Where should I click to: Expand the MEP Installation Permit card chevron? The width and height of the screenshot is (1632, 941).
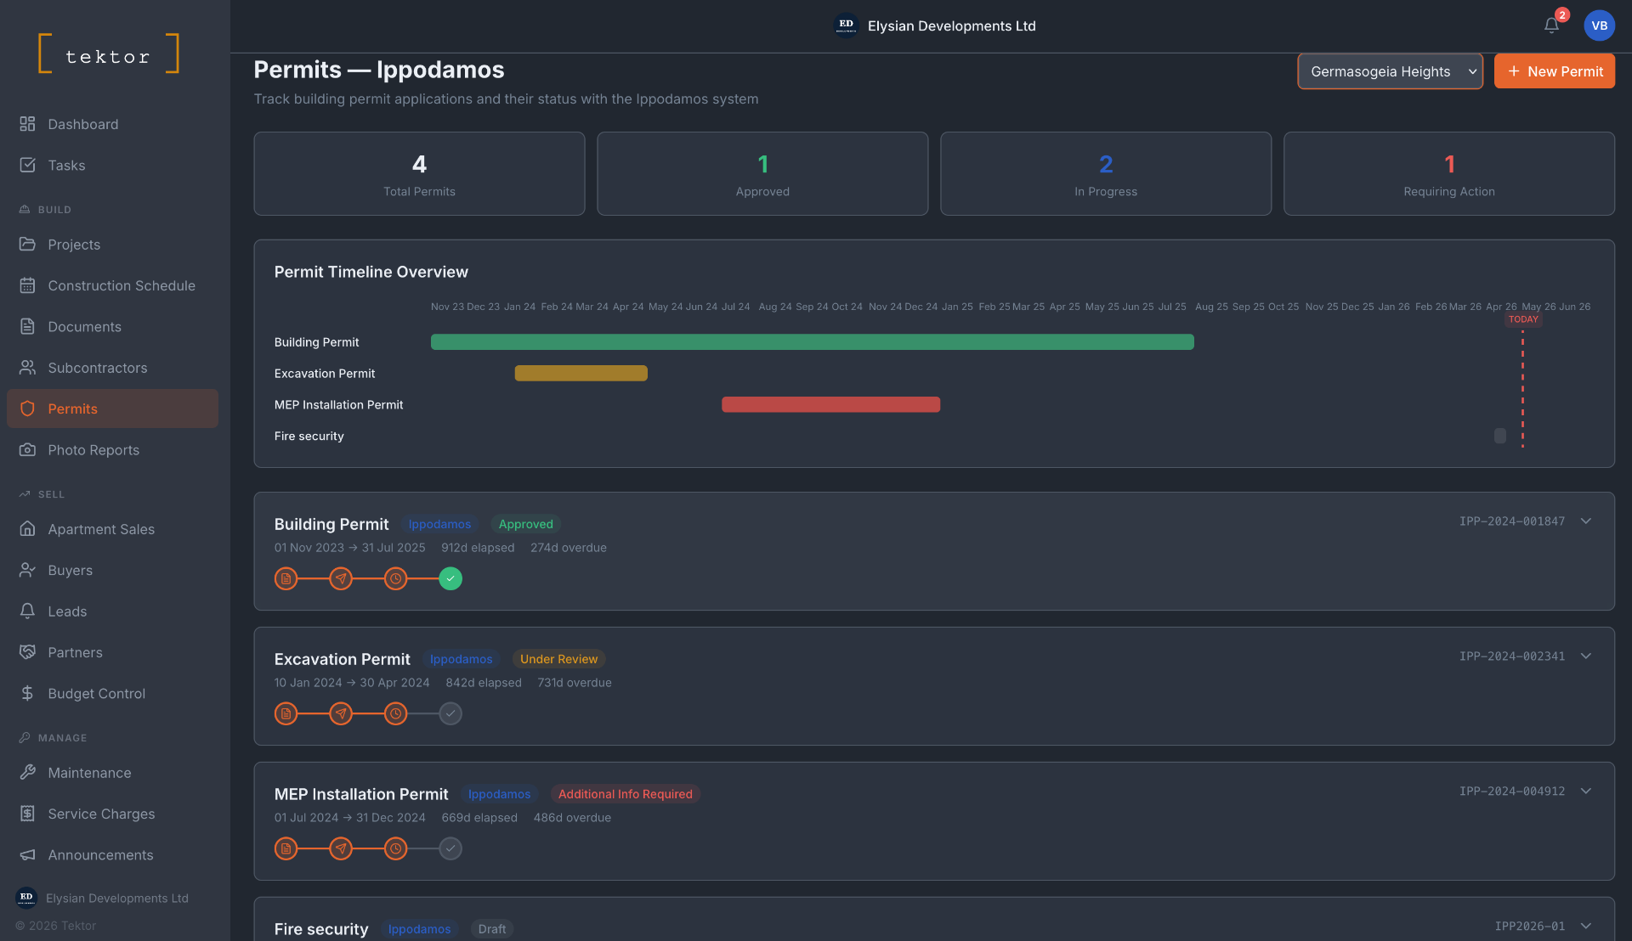[1586, 791]
